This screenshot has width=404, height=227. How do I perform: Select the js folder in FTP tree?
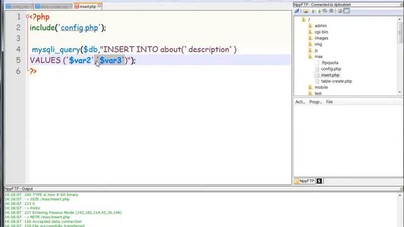coord(316,50)
